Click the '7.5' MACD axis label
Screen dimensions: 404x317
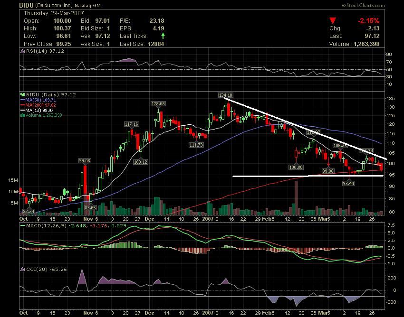tap(391, 225)
